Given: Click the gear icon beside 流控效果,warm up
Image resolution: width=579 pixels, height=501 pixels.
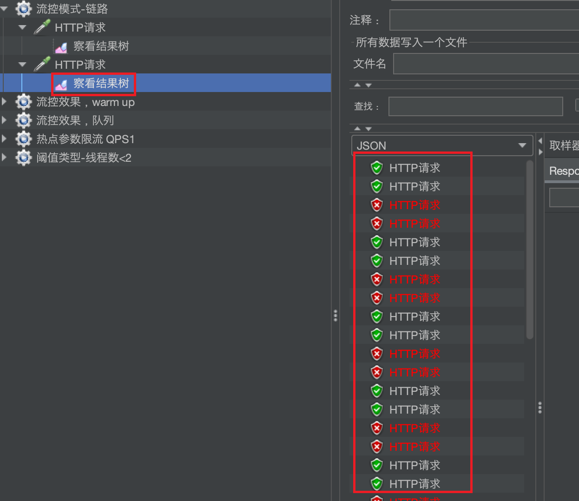Looking at the screenshot, I should click(x=23, y=102).
